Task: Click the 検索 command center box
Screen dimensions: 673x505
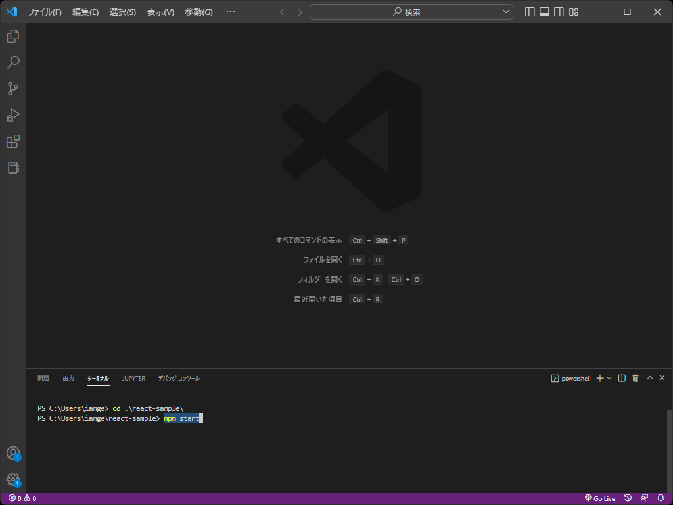Action: (411, 12)
